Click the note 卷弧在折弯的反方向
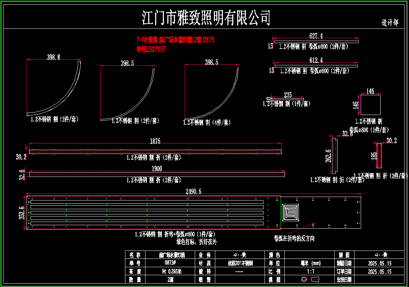 294,239
